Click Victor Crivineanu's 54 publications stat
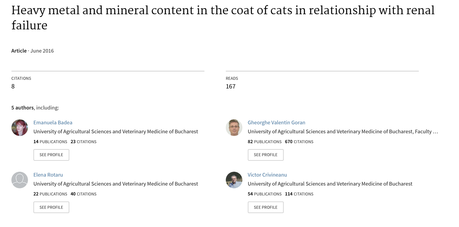Screen dimensions: 459x227 coord(264,194)
